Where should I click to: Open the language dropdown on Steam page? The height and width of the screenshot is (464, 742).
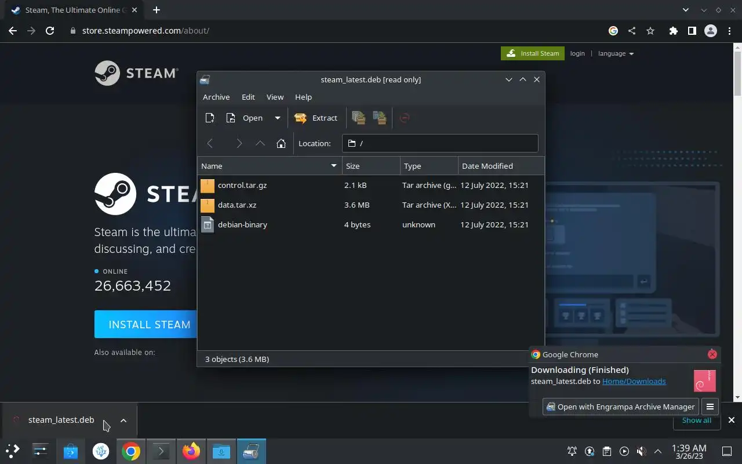[616, 53]
